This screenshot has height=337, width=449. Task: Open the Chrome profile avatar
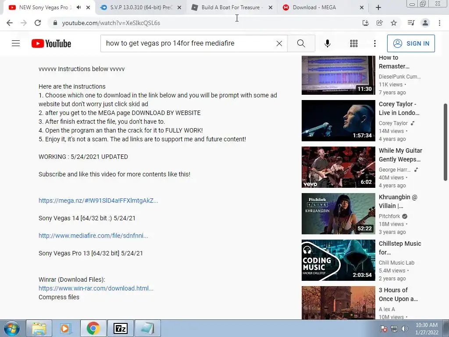tap(425, 23)
